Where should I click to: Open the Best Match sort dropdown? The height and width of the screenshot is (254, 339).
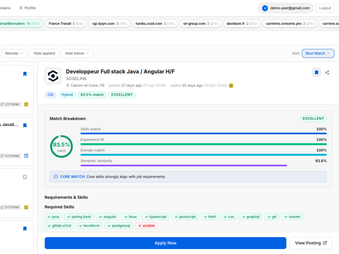318,54
